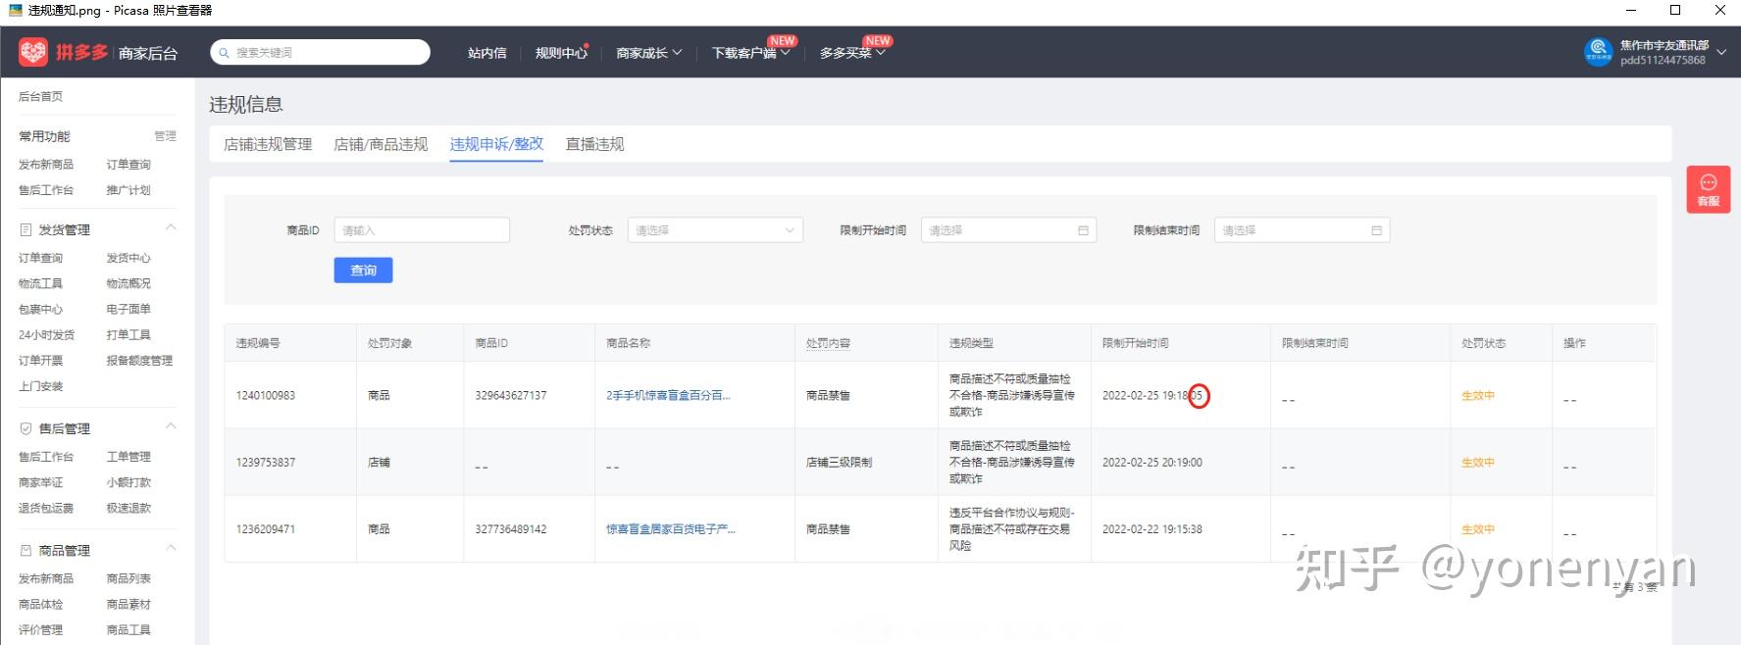Viewport: 1741px width, 645px height.
Task: Focus the 搜索关键词 search box
Action: [320, 52]
